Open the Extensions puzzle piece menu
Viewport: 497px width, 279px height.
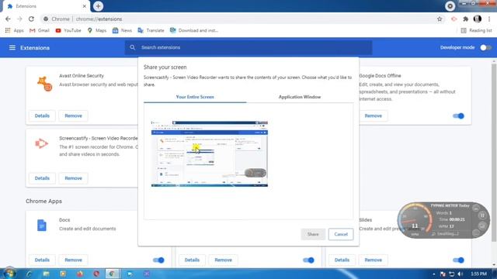point(465,19)
